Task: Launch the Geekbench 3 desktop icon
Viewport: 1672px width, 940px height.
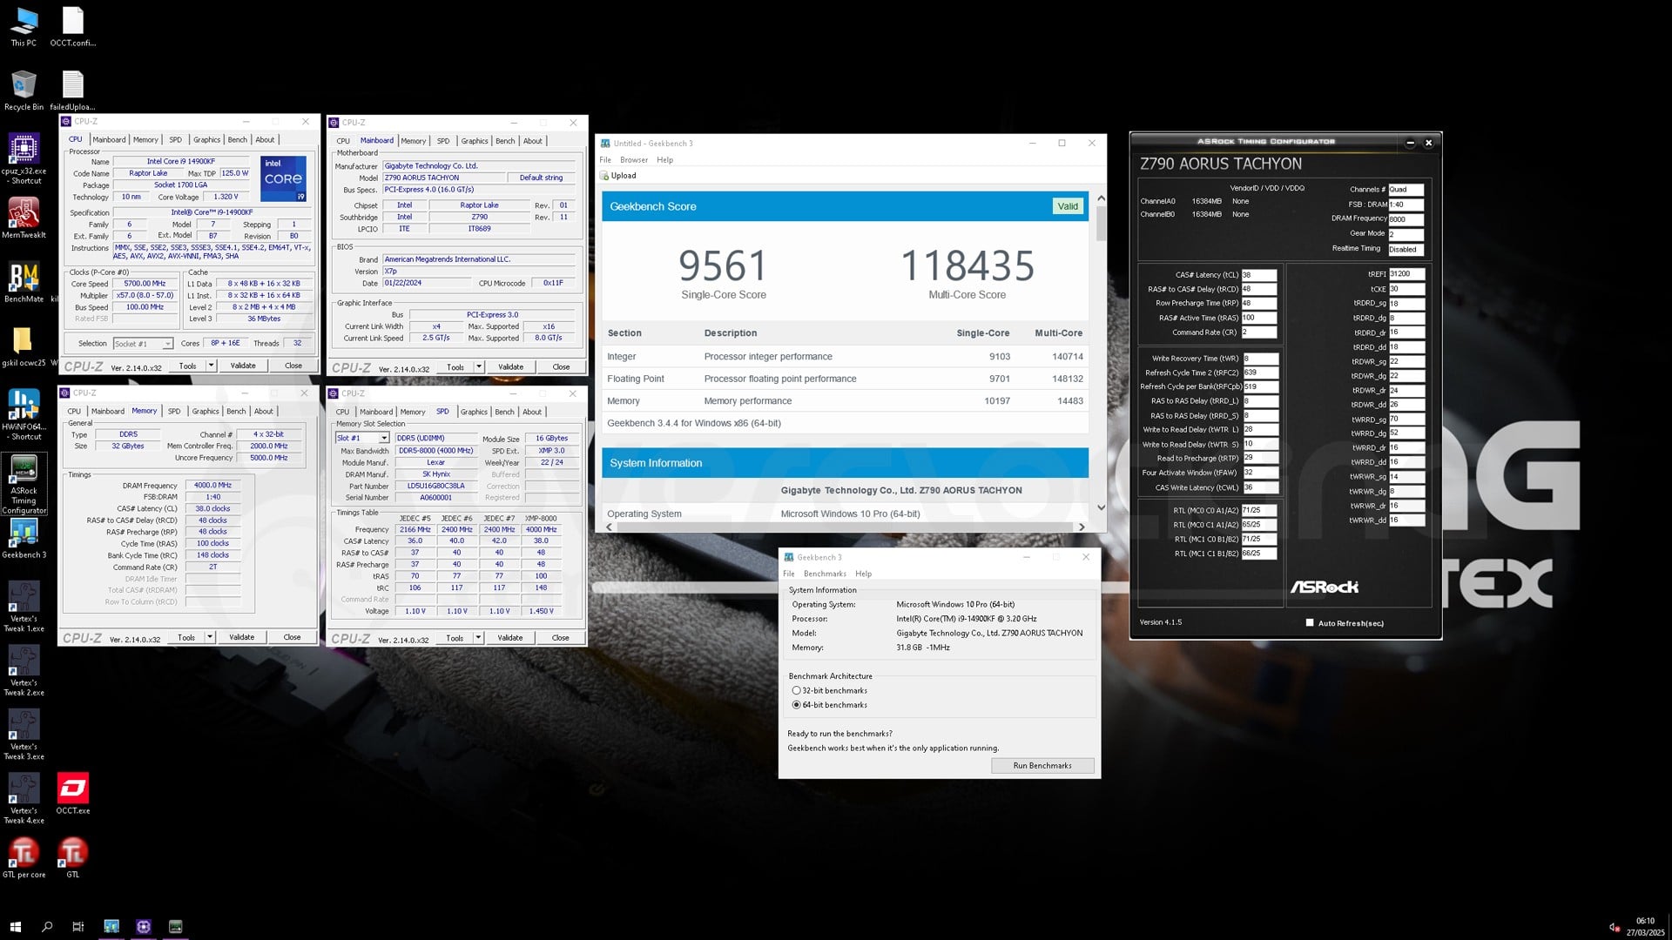Action: 24,538
